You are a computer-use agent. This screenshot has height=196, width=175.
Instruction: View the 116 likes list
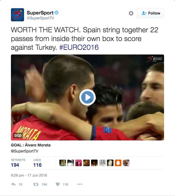tap(37, 163)
